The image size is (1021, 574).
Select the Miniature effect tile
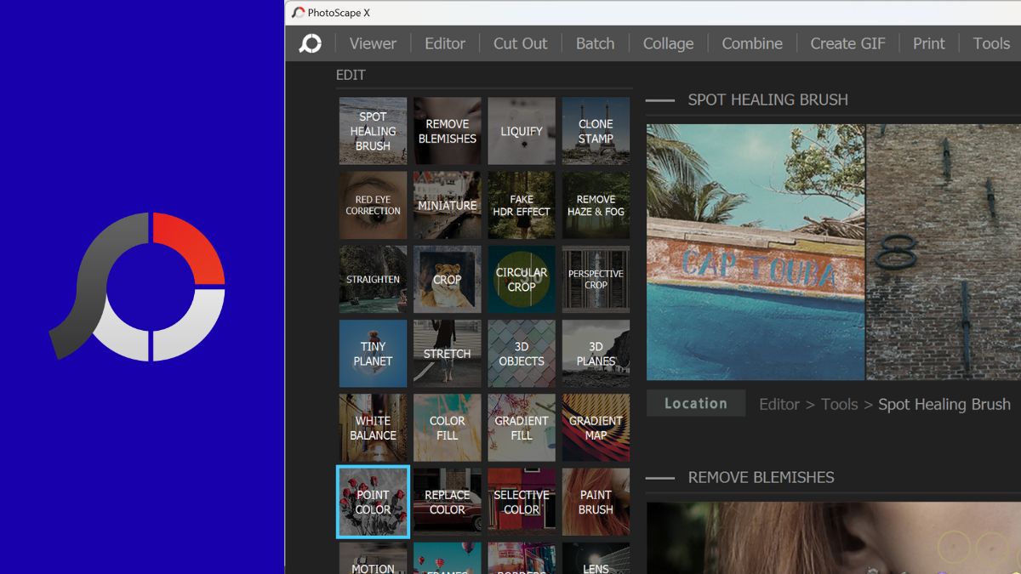[448, 205]
